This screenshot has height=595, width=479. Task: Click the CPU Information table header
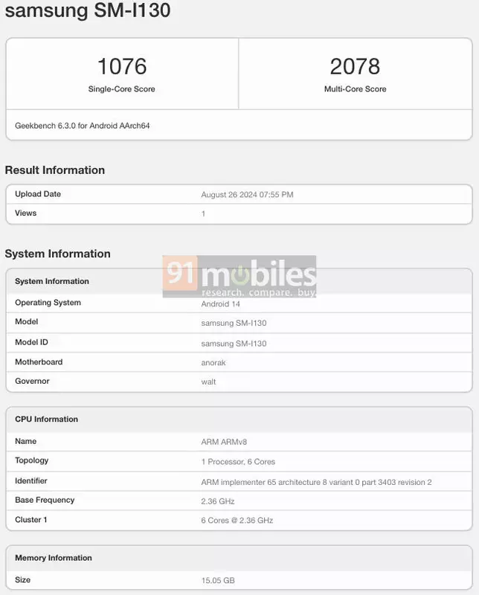tap(47, 419)
